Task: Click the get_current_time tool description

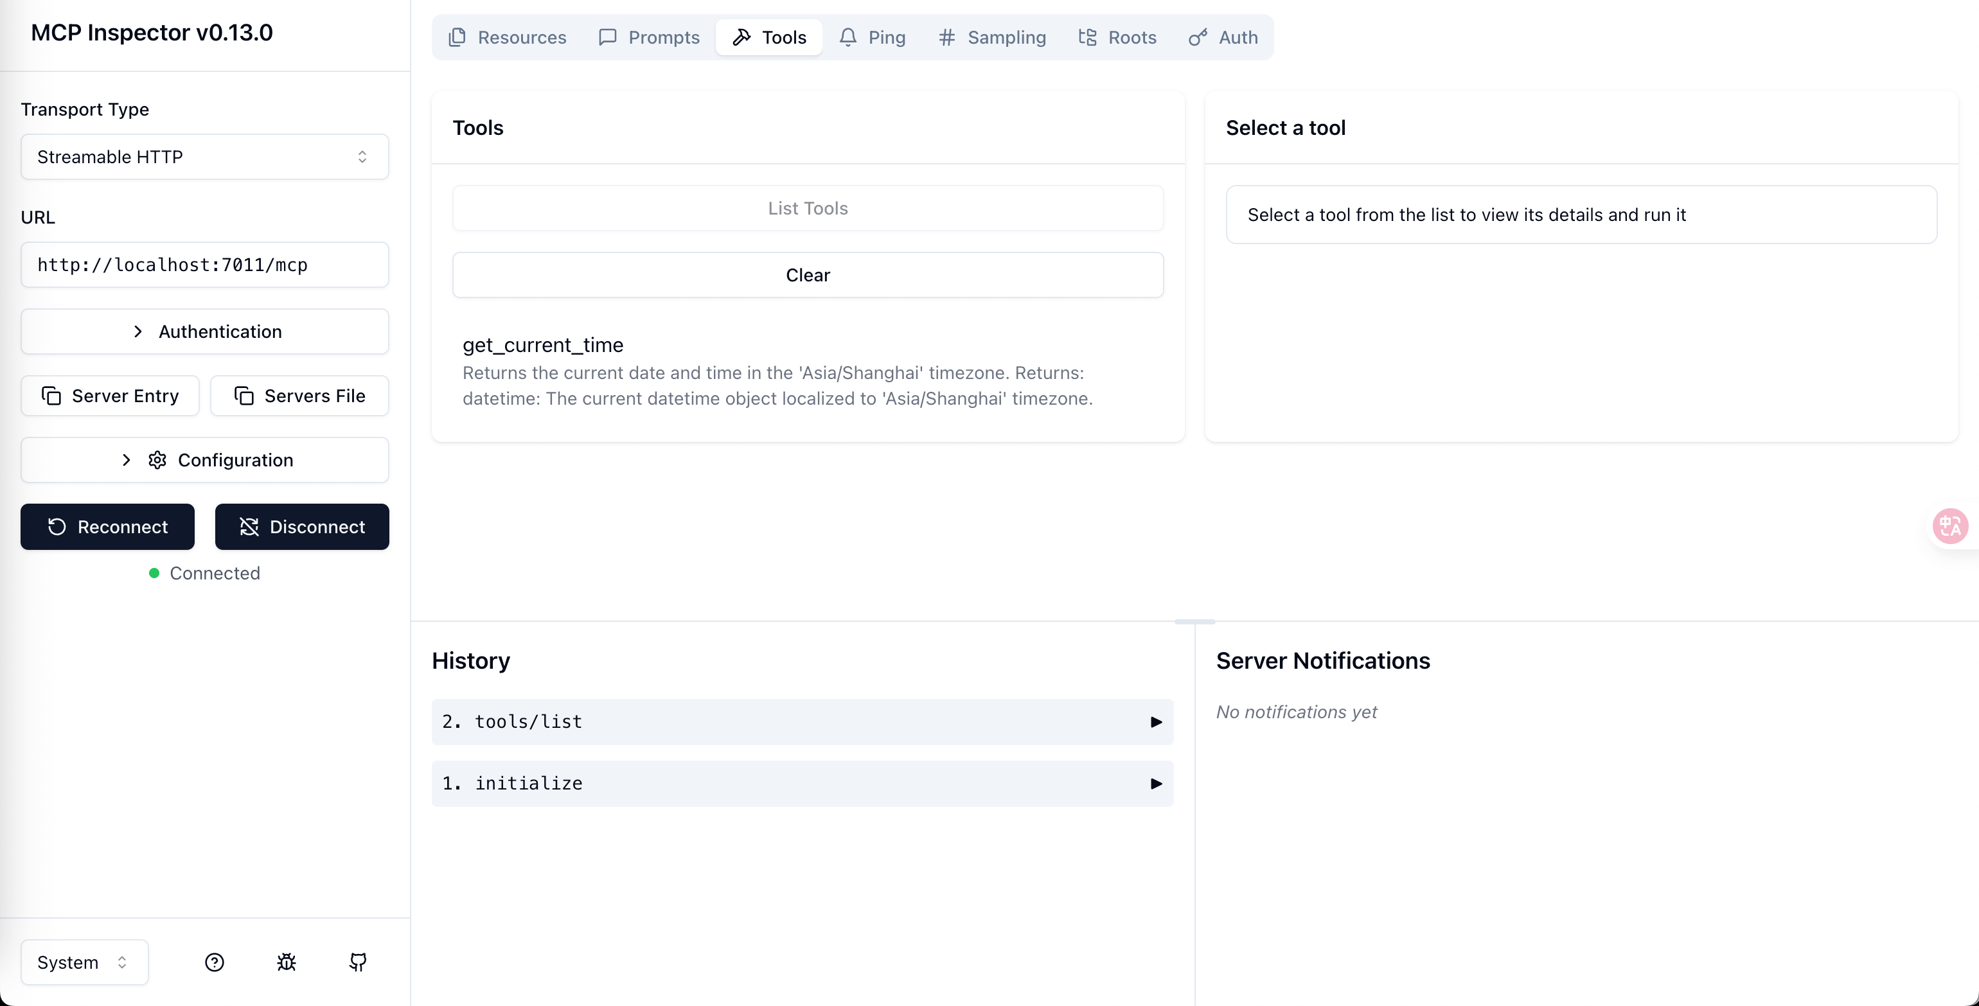Action: (x=777, y=385)
